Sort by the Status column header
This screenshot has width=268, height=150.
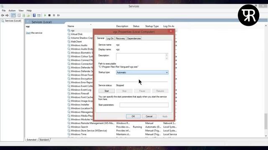tap(136, 26)
